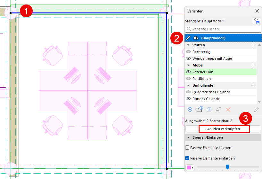Select the Offener Plan variant
262x179 pixels.
pos(221,72)
